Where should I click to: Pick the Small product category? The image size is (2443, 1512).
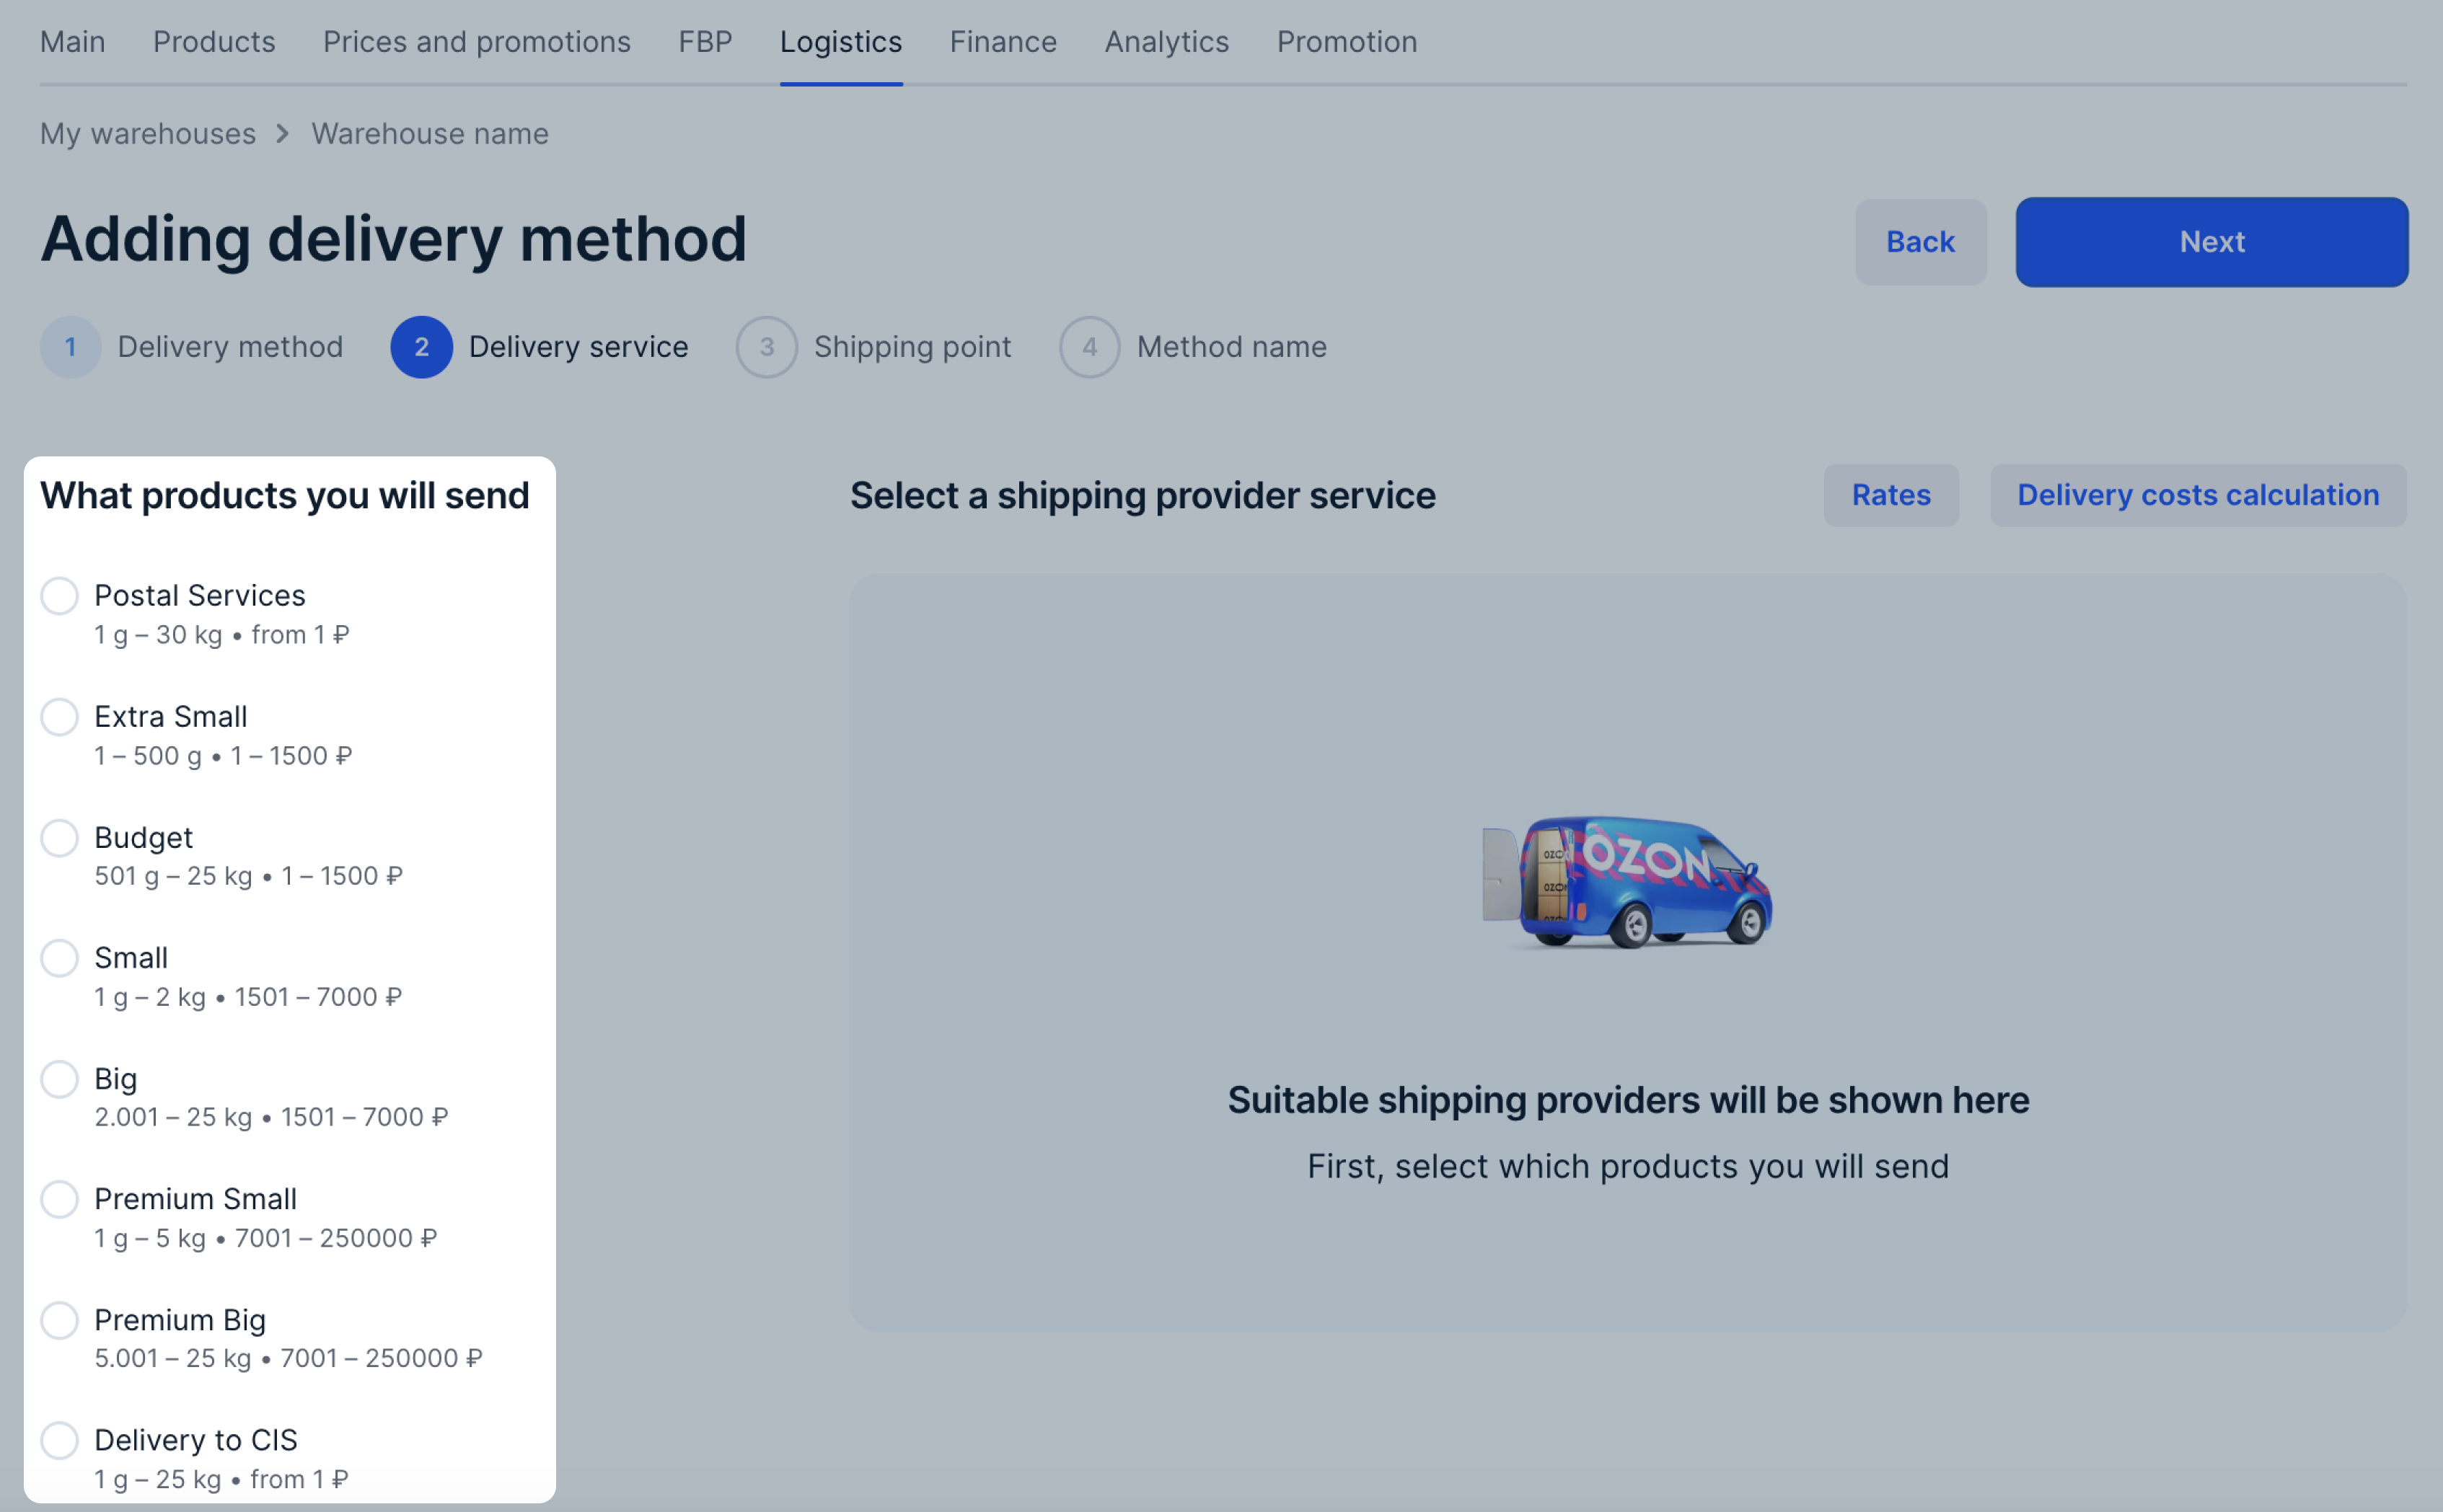point(59,958)
